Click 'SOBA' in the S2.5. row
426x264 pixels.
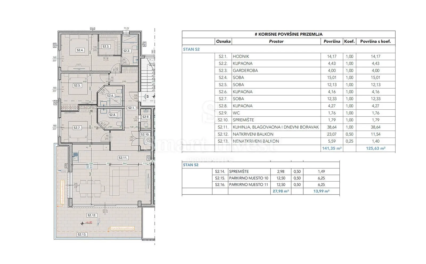pyautogui.click(x=238, y=85)
